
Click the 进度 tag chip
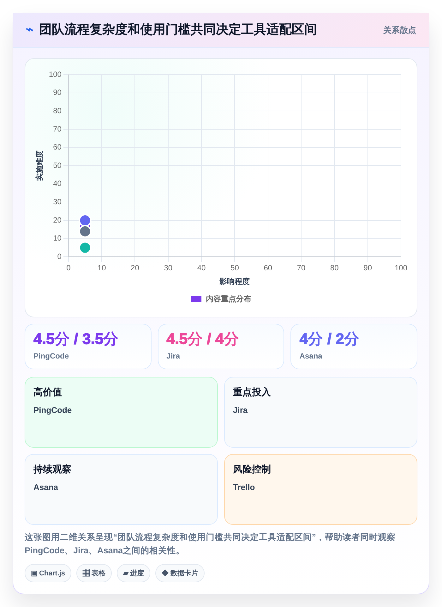point(134,573)
